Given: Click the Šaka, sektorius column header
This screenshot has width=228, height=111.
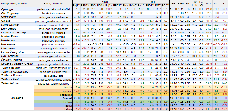Looking at the screenshot, I should [x=53, y=3].
